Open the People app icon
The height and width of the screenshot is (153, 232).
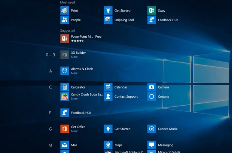pos(64,20)
